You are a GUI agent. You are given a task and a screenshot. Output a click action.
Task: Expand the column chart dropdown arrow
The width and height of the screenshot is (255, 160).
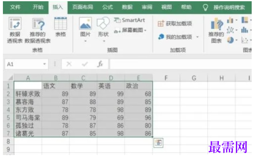coord(236,20)
